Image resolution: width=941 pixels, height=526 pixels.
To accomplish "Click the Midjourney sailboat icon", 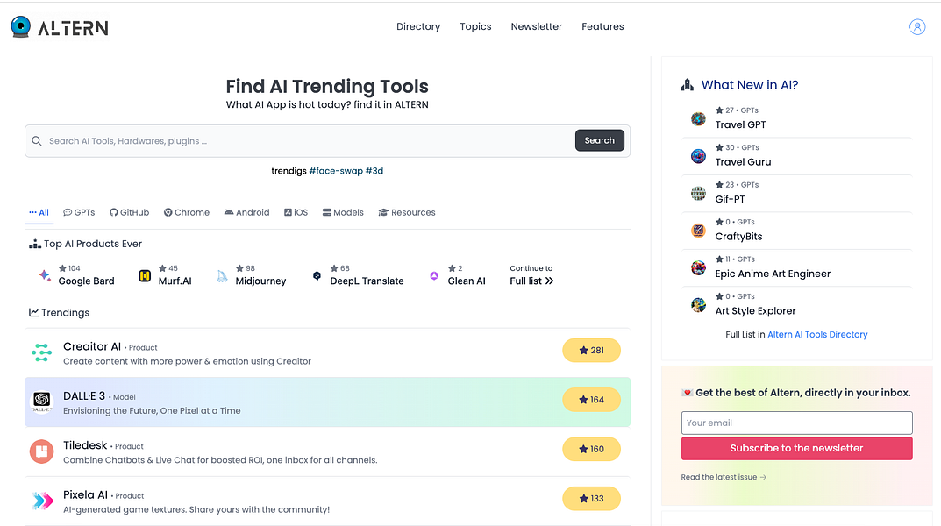I will tap(222, 276).
